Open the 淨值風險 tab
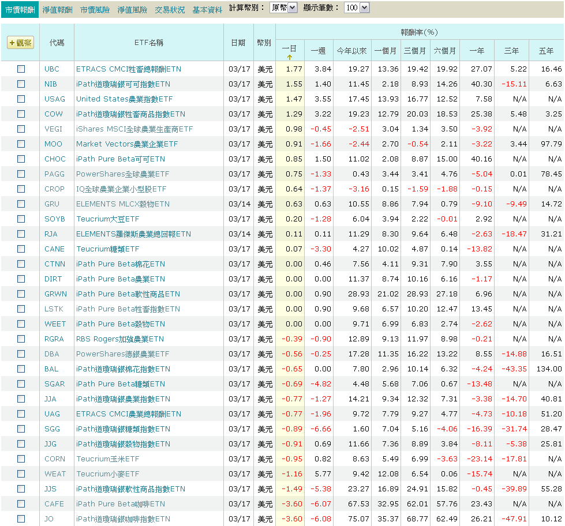Viewport: 565px width, 526px height. tap(132, 10)
